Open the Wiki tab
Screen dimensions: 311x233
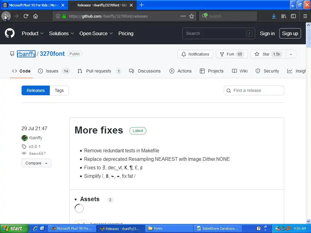(240, 71)
